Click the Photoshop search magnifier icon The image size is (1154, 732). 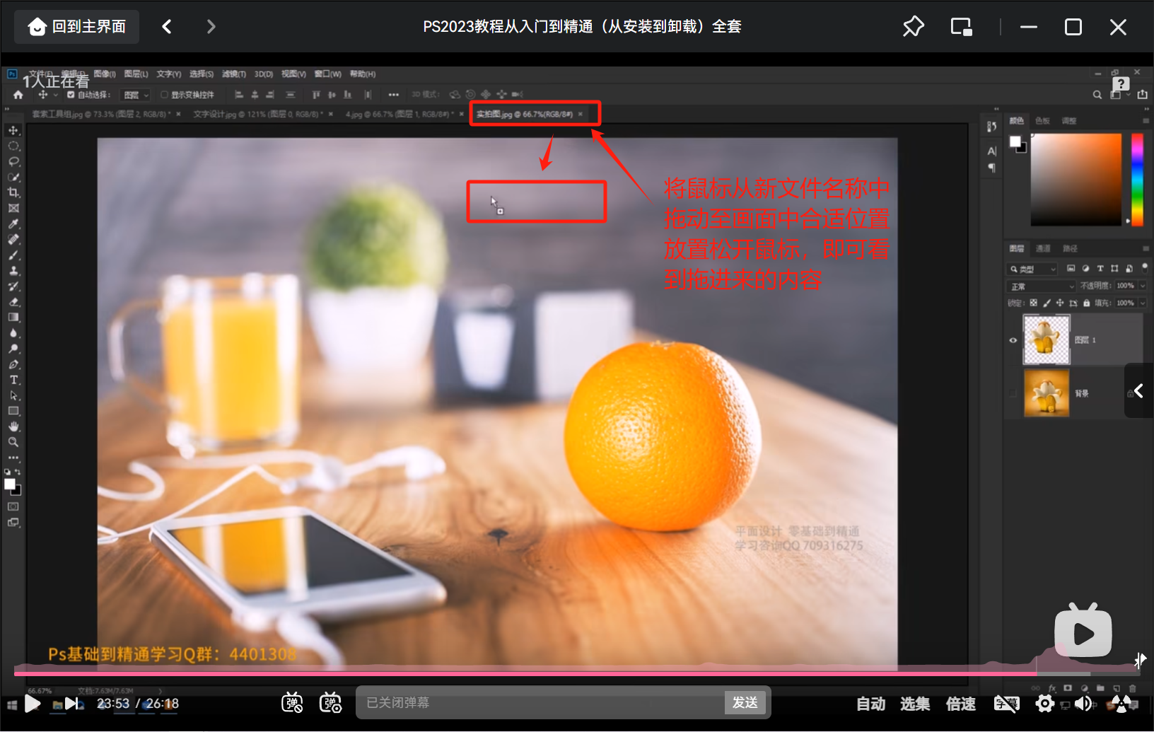point(1097,94)
